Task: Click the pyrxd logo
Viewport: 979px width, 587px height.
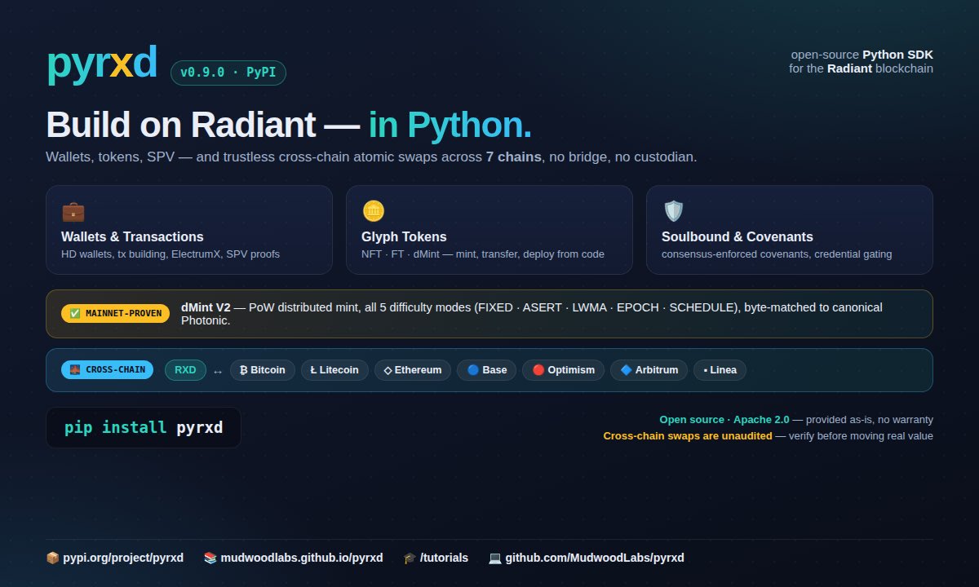Action: pyautogui.click(x=102, y=63)
